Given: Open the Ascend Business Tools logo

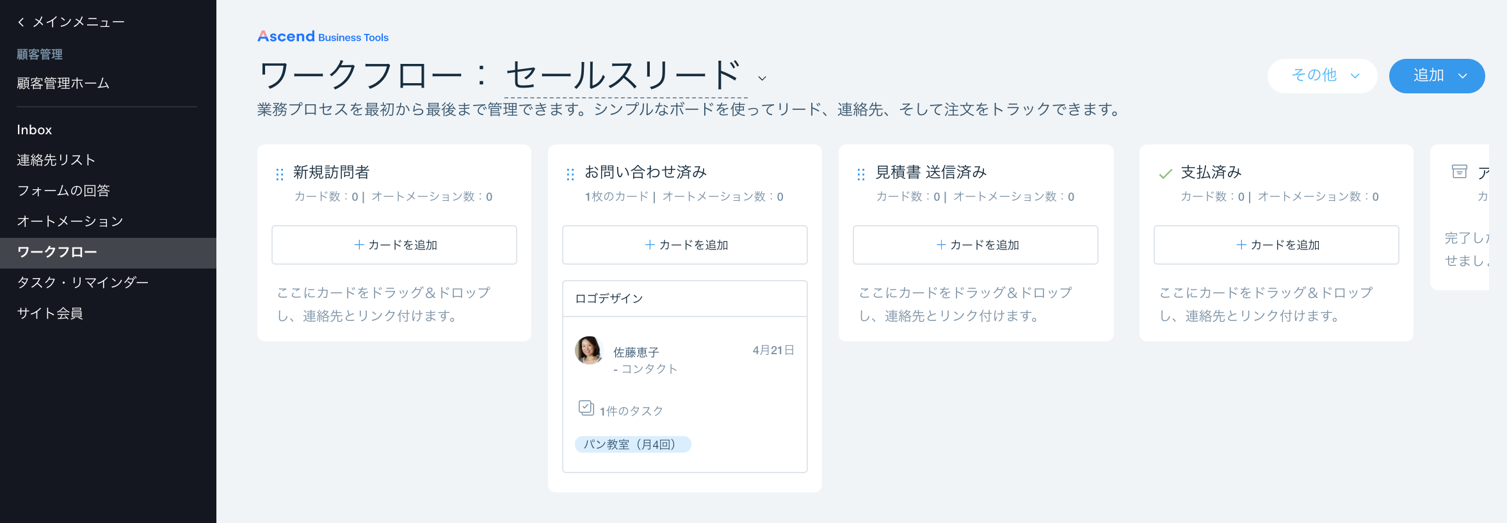Looking at the screenshot, I should point(322,36).
